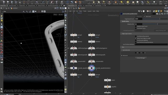Select the convertvdb1 node
The height and width of the screenshot is (95, 168).
[92, 61]
